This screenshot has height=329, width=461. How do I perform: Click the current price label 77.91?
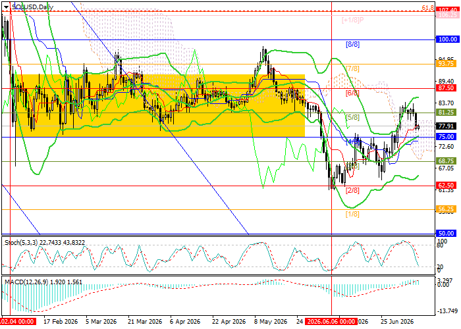click(446, 126)
